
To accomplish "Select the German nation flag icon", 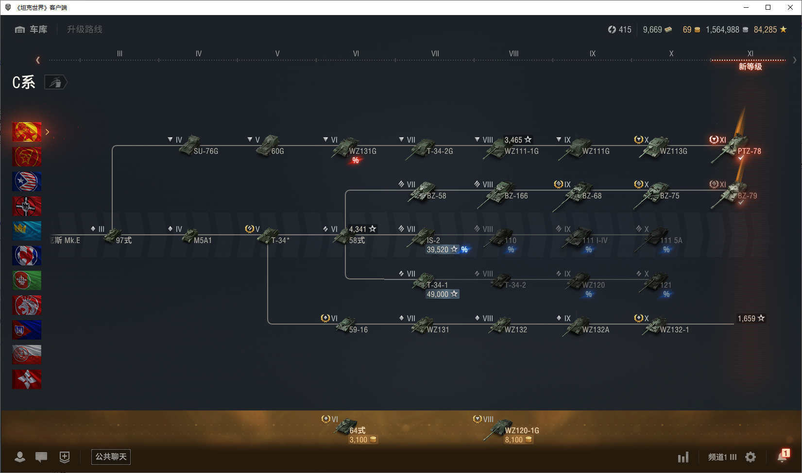I will click(x=27, y=206).
